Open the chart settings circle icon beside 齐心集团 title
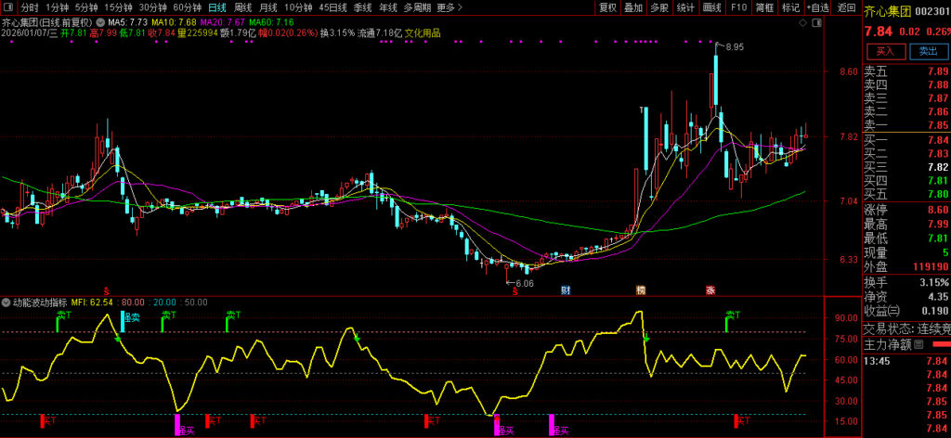The width and height of the screenshot is (951, 438). [x=99, y=20]
